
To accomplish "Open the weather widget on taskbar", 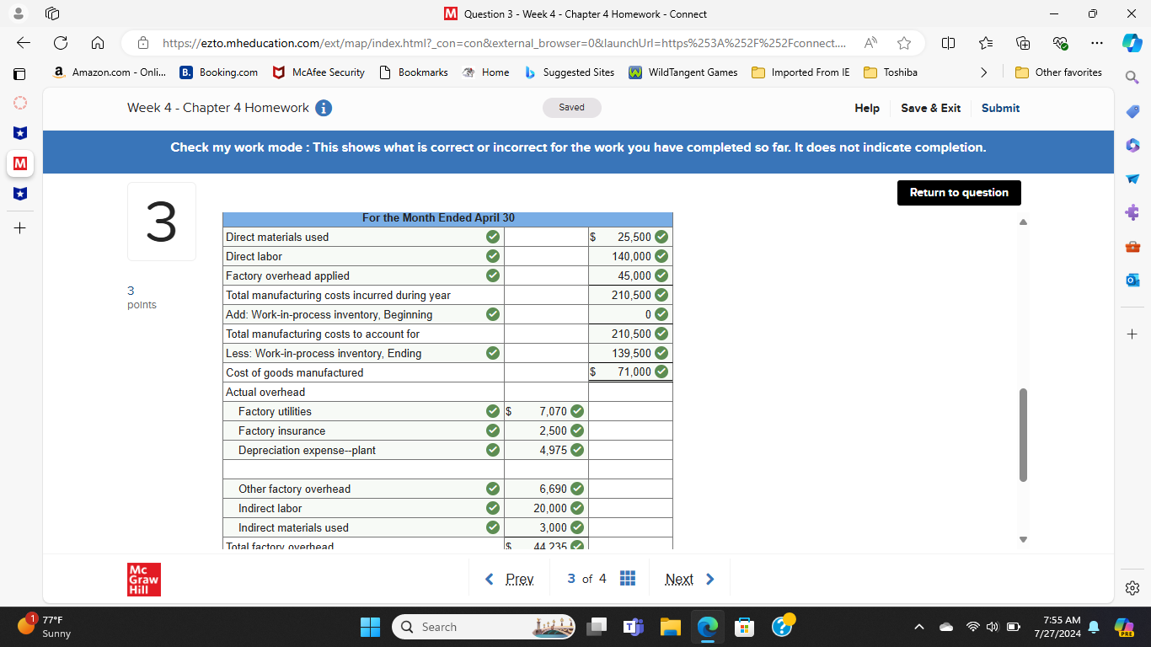I will (x=46, y=627).
